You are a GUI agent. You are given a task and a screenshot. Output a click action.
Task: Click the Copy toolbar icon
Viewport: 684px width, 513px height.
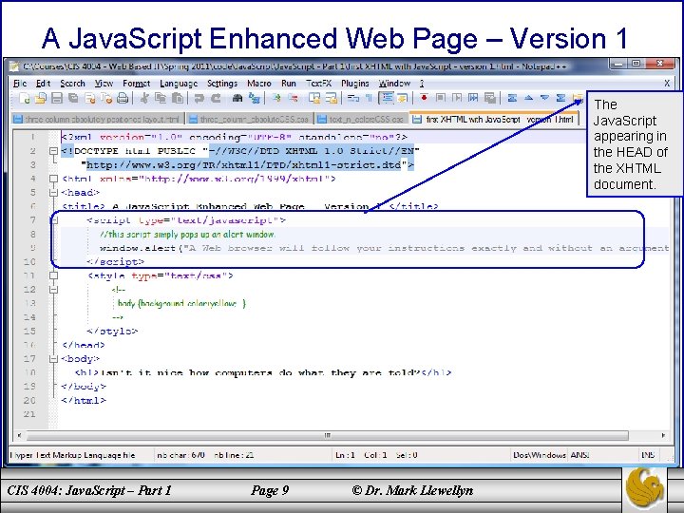coord(161,98)
